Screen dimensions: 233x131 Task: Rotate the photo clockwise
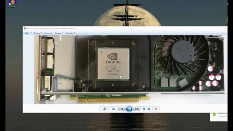pyautogui.click(x=149, y=109)
